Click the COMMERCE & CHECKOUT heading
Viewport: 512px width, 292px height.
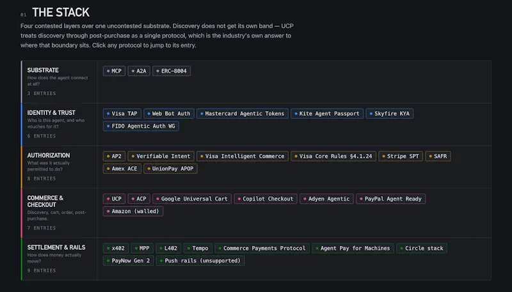point(45,202)
